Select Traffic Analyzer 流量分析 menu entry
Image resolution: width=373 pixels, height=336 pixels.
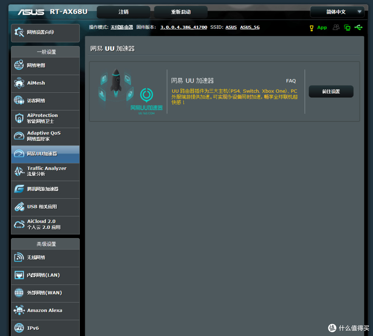pos(45,172)
